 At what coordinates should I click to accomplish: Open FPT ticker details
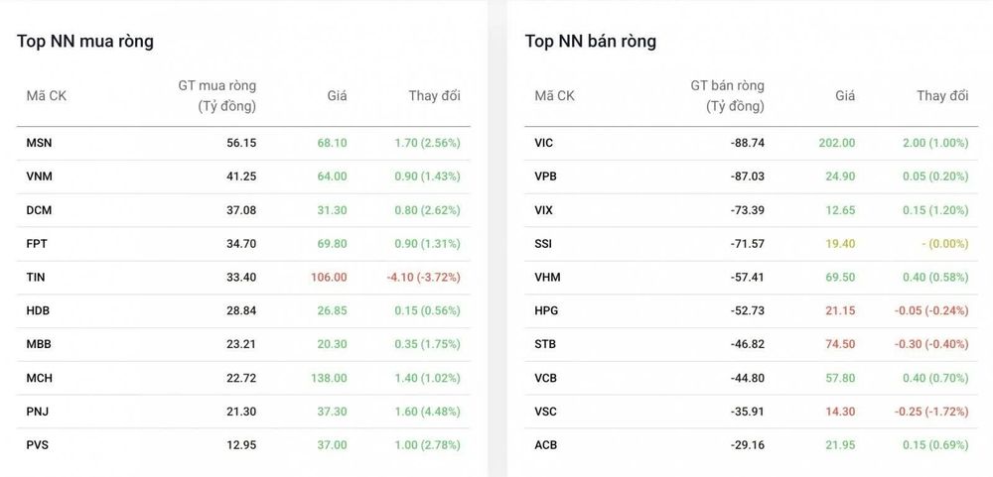(37, 244)
